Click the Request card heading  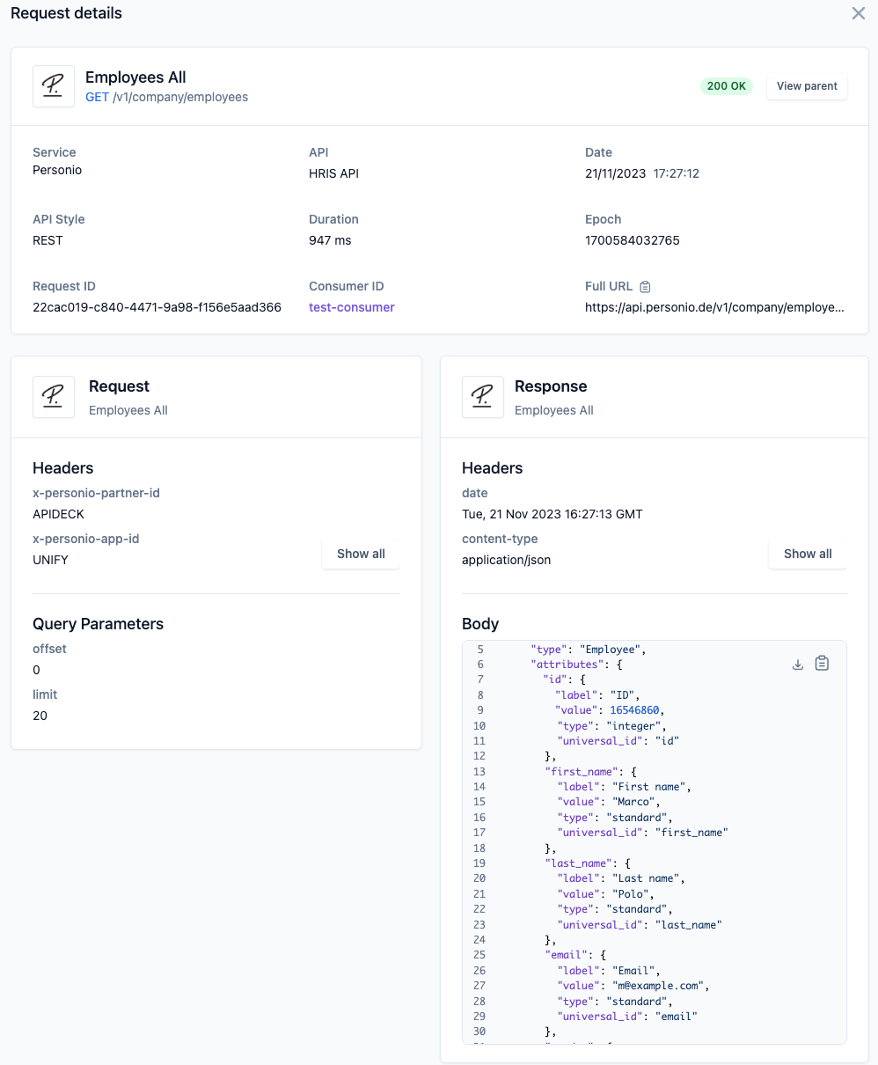120,386
